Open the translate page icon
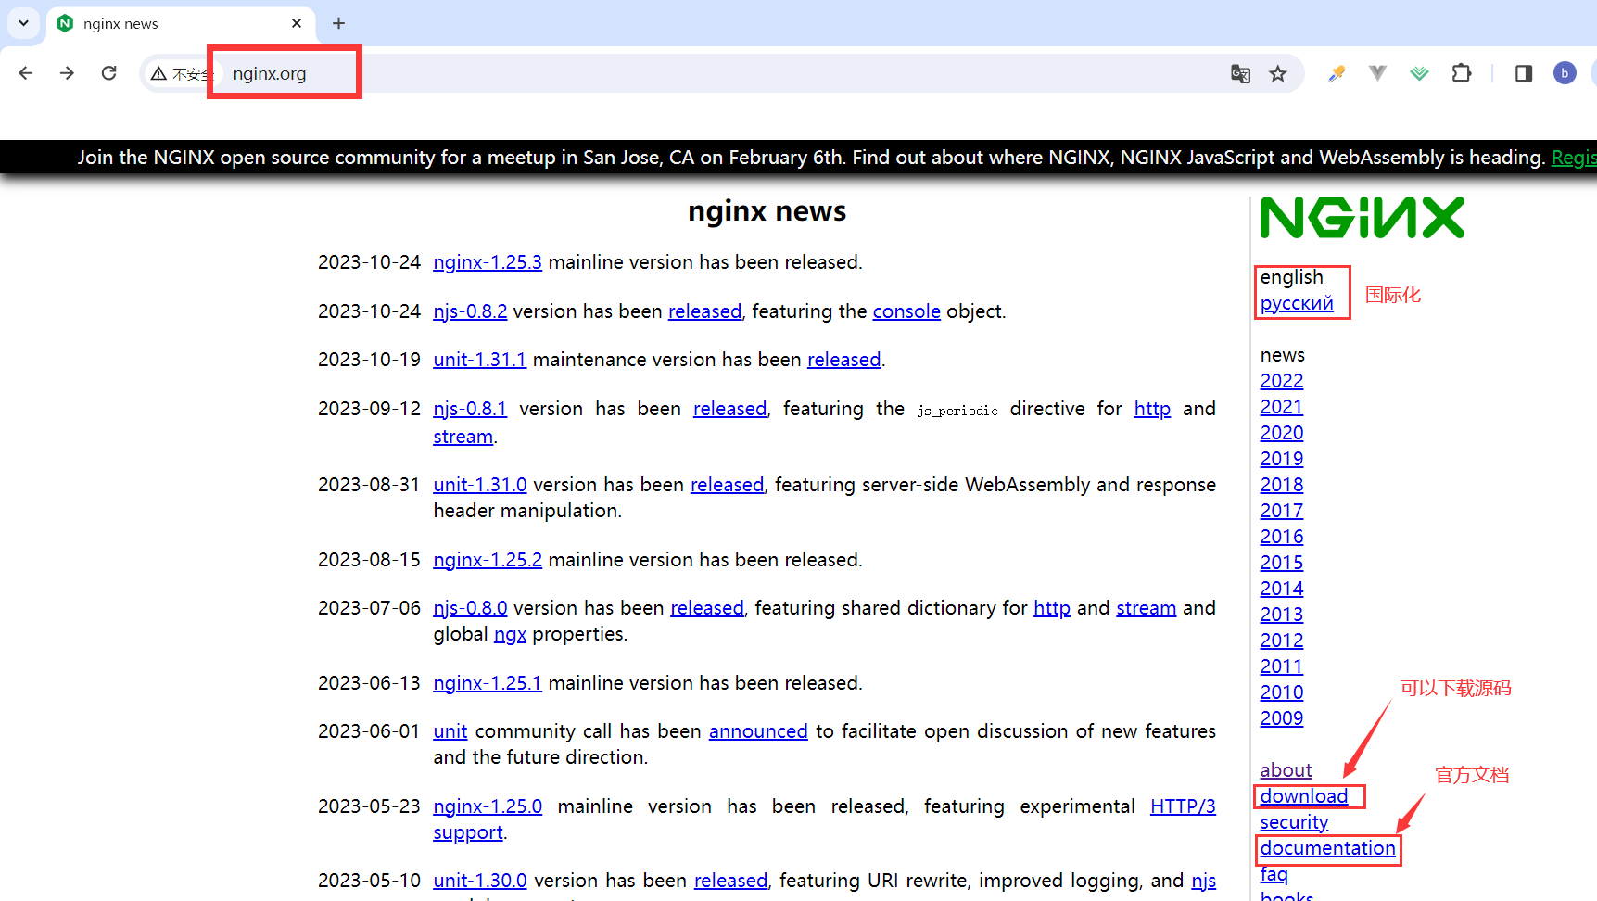1597x901 pixels. [x=1240, y=73]
